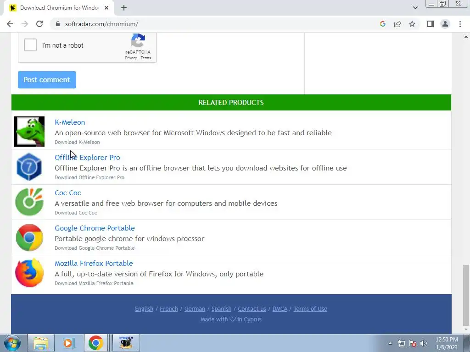The image size is (470, 352).
Task: Open the browser side panel icon
Action: pyautogui.click(x=431, y=24)
